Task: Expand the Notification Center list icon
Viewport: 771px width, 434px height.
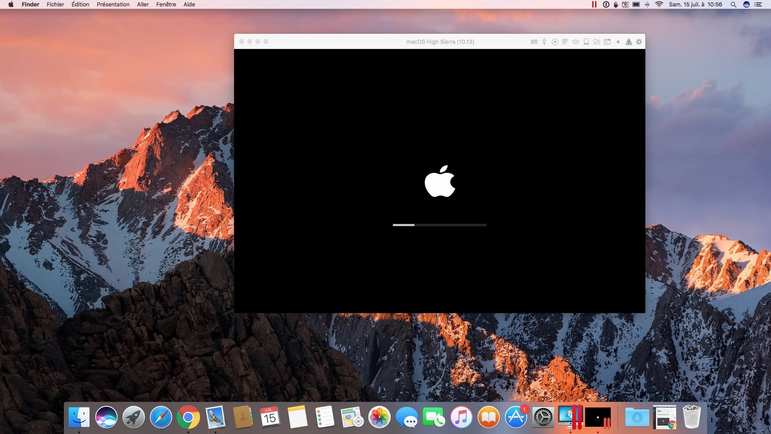Action: 758,4
